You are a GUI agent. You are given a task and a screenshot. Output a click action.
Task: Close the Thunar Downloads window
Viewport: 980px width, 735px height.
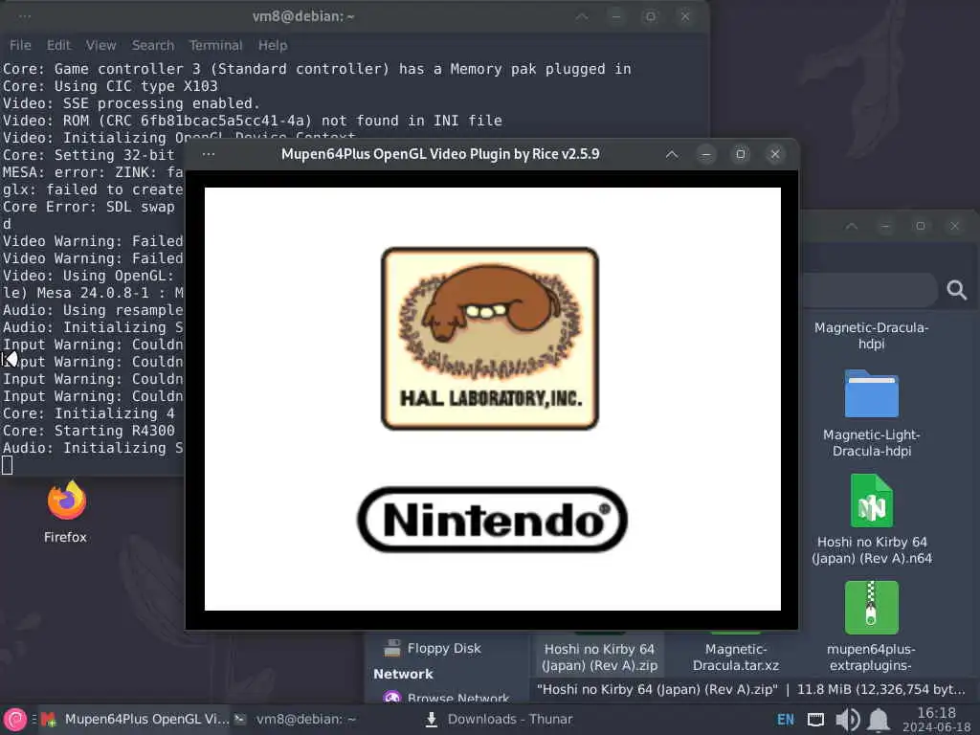pos(954,226)
